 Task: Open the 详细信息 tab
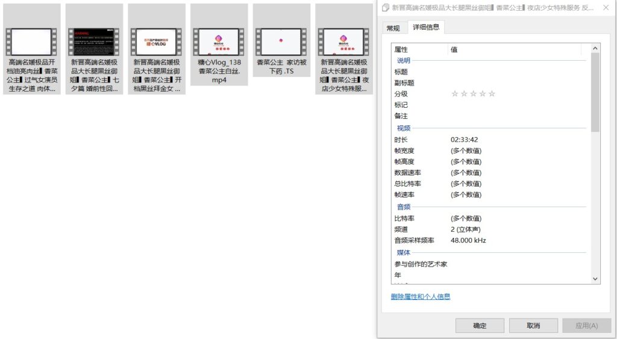pos(425,27)
